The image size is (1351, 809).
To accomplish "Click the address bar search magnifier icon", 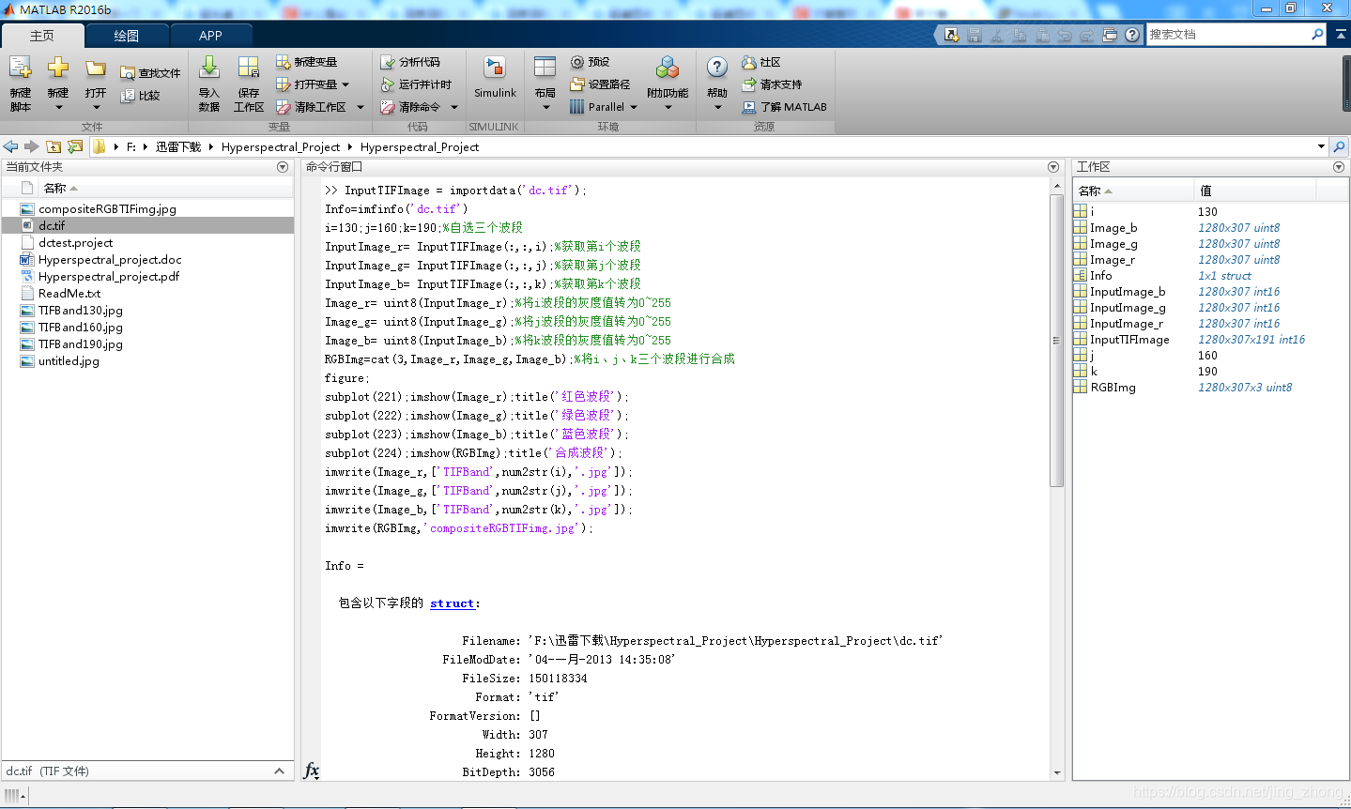I will click(1339, 146).
